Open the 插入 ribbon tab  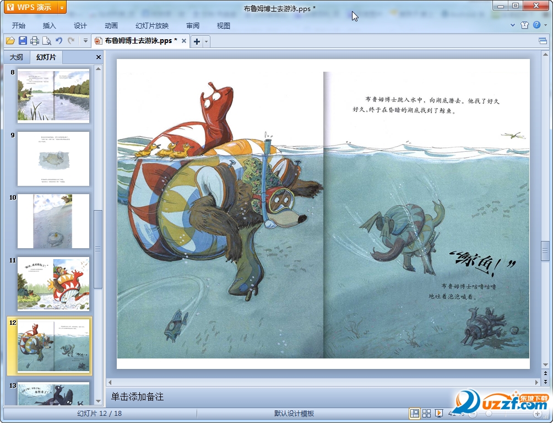point(49,26)
